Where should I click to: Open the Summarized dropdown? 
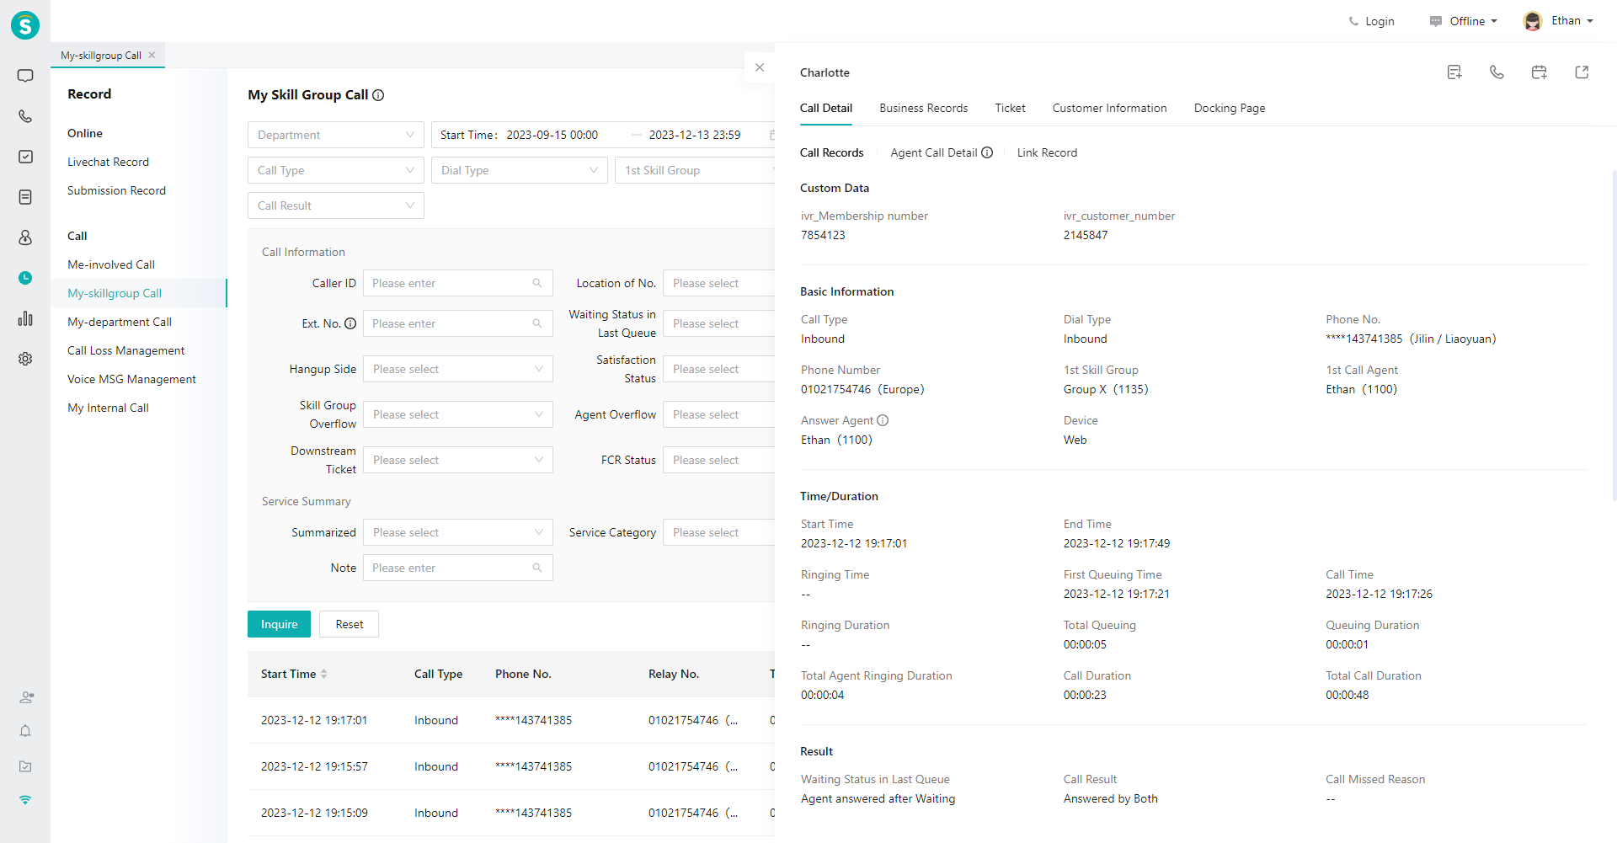(458, 532)
